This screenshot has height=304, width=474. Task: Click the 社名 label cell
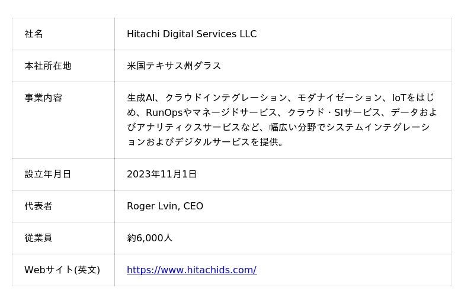34,34
